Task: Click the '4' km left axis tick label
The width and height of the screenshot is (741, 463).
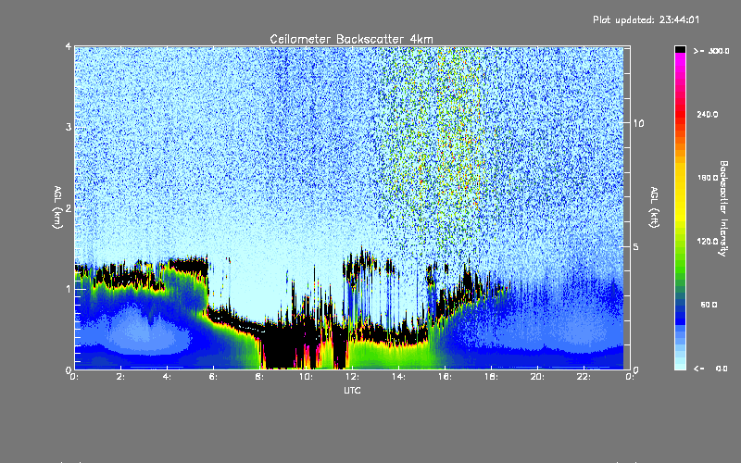Action: [69, 46]
